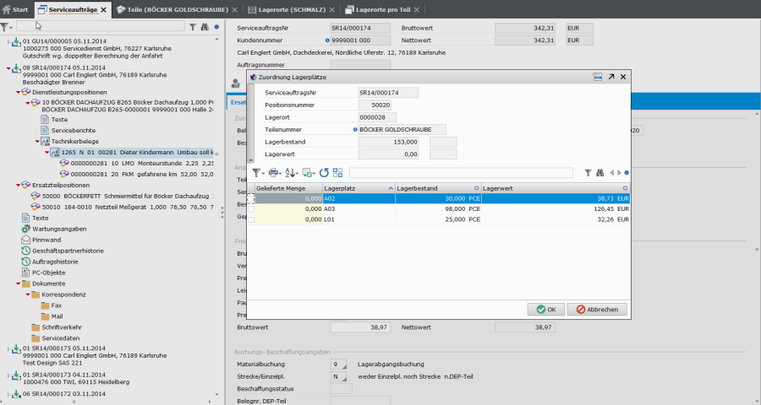Open the filter dropdown in dialog toolbar
761x405 pixels.
pos(259,172)
